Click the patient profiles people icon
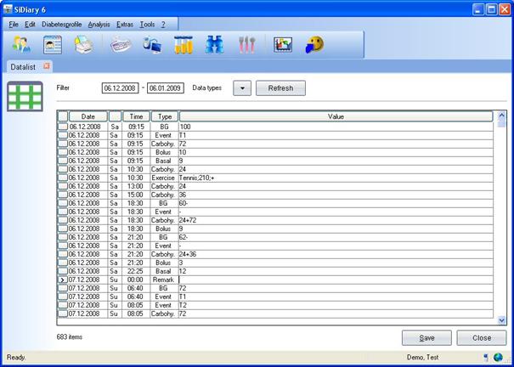 click(x=21, y=44)
